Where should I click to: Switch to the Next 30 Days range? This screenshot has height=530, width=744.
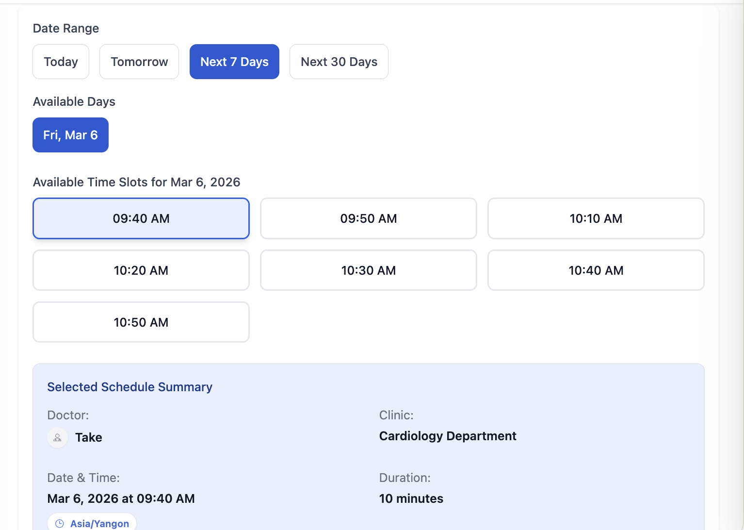pyautogui.click(x=339, y=62)
